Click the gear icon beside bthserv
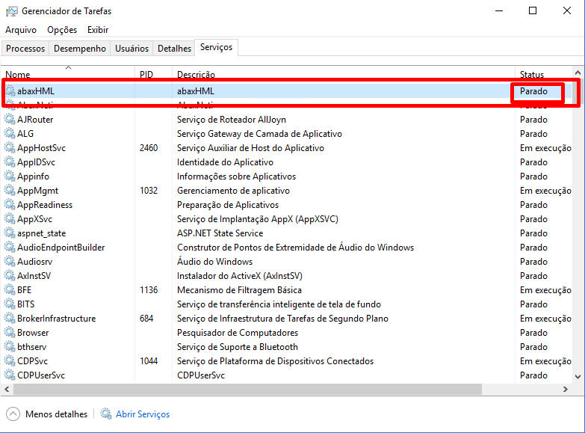Viewport: 585px width, 433px height. (x=10, y=347)
